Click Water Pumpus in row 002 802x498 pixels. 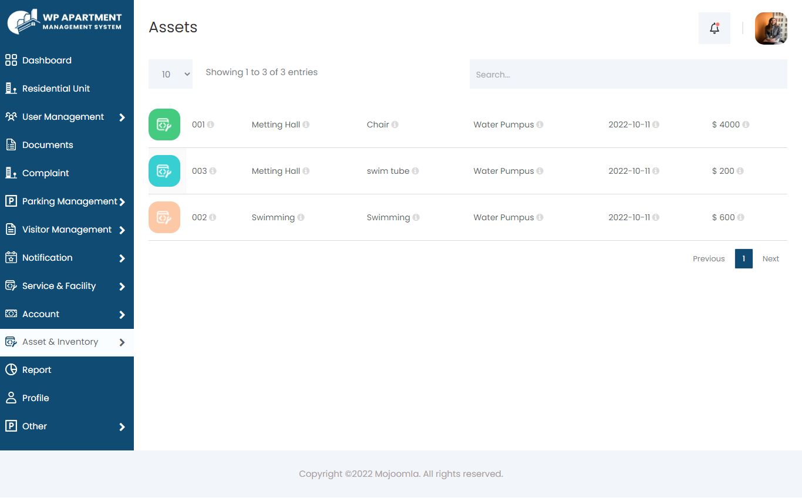coord(504,217)
